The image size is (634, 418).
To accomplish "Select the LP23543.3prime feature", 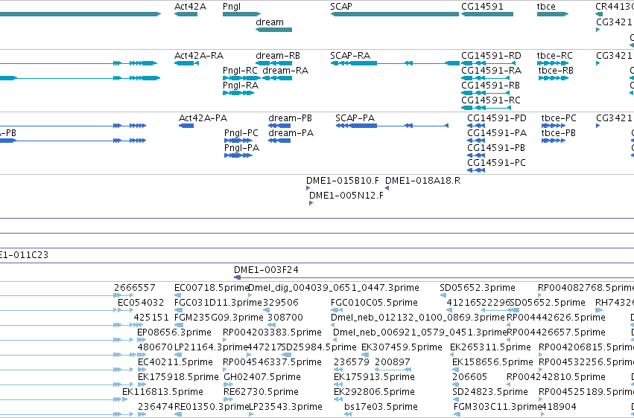I will (251, 414).
